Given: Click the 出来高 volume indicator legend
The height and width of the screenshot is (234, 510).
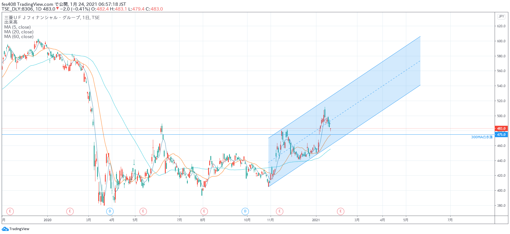Looking at the screenshot, I should click(11, 22).
